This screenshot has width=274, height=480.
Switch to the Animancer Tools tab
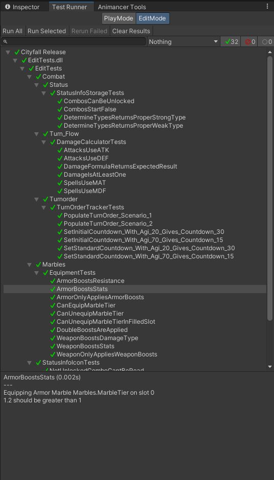122,7
